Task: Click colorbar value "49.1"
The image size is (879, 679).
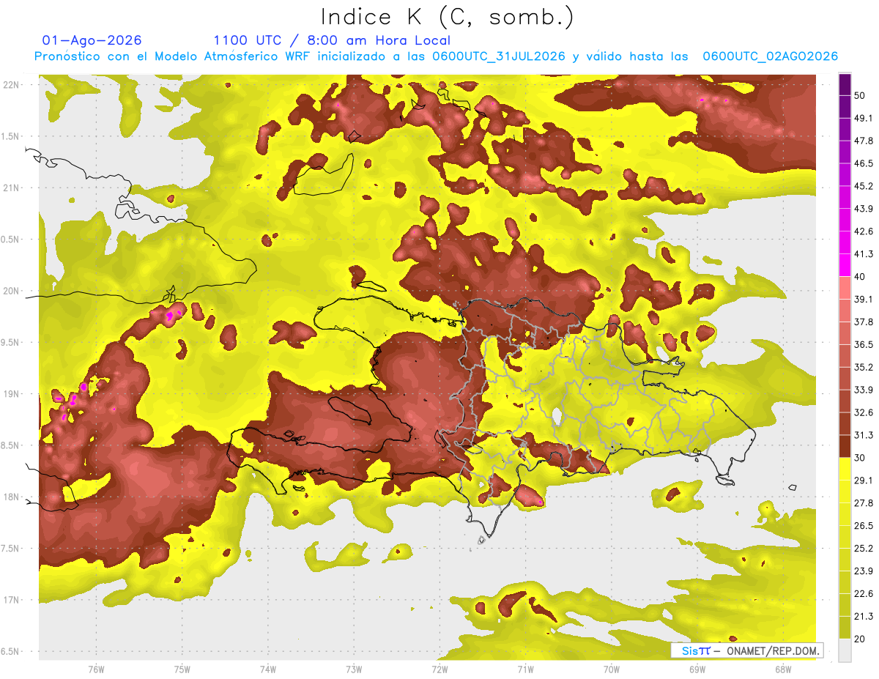Action: tap(863, 118)
